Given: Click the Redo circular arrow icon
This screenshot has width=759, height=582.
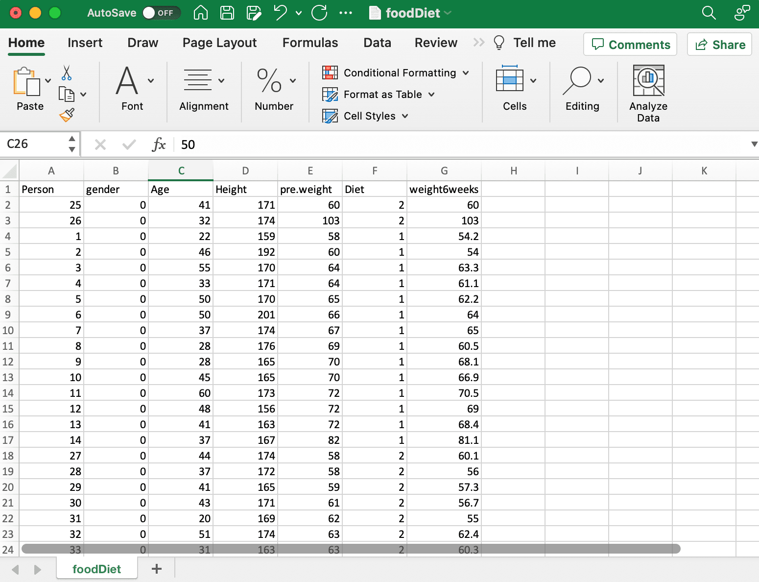Looking at the screenshot, I should [x=319, y=13].
